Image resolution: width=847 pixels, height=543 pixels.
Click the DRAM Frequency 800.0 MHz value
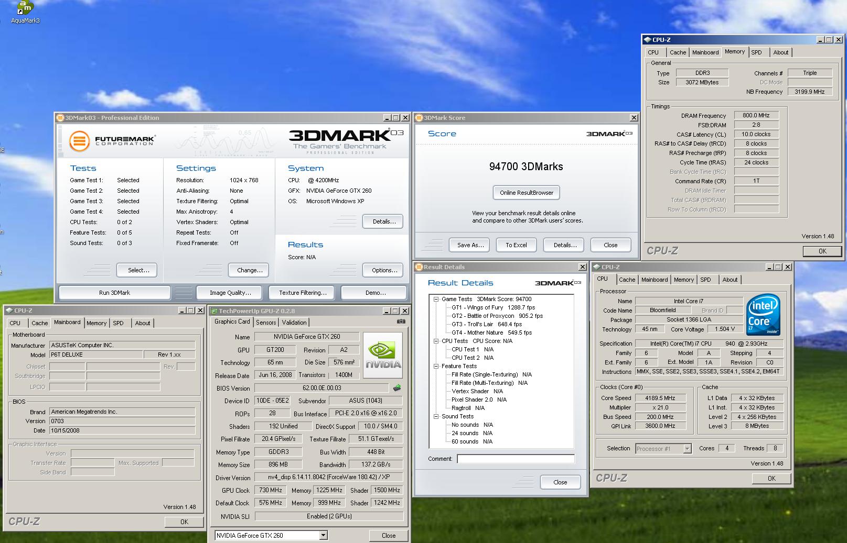point(756,115)
